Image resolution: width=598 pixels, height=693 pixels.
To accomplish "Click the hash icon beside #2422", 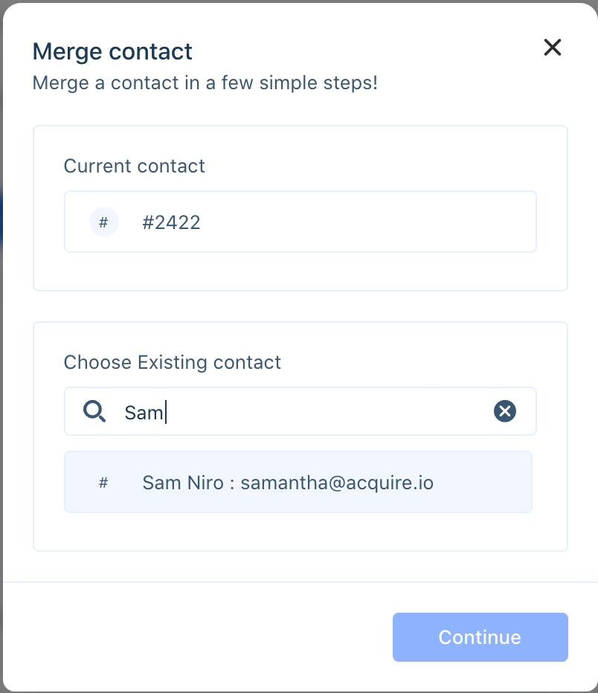I will [104, 222].
